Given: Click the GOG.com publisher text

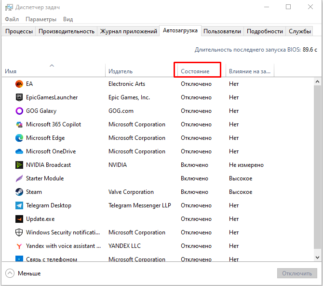Looking at the screenshot, I should tap(121, 111).
